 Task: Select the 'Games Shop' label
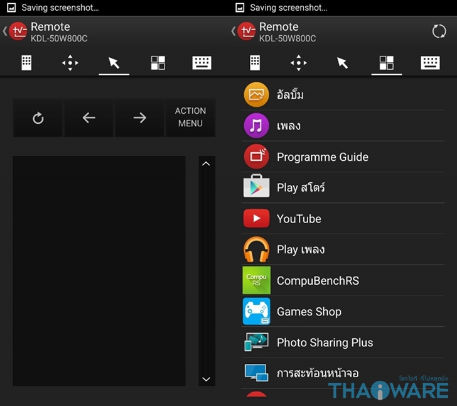[309, 312]
